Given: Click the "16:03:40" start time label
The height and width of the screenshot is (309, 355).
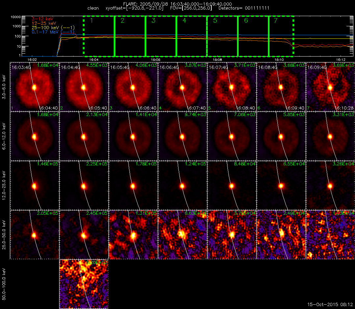Looking at the screenshot, I should 21,67.
